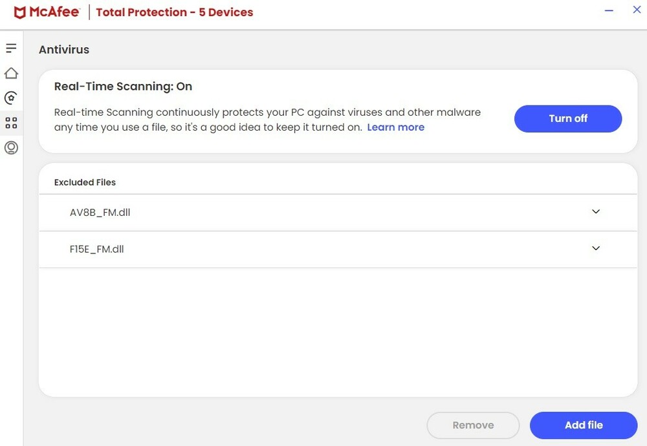The image size is (647, 446).
Task: Click the McAfee shield logo
Action: pos(20,12)
